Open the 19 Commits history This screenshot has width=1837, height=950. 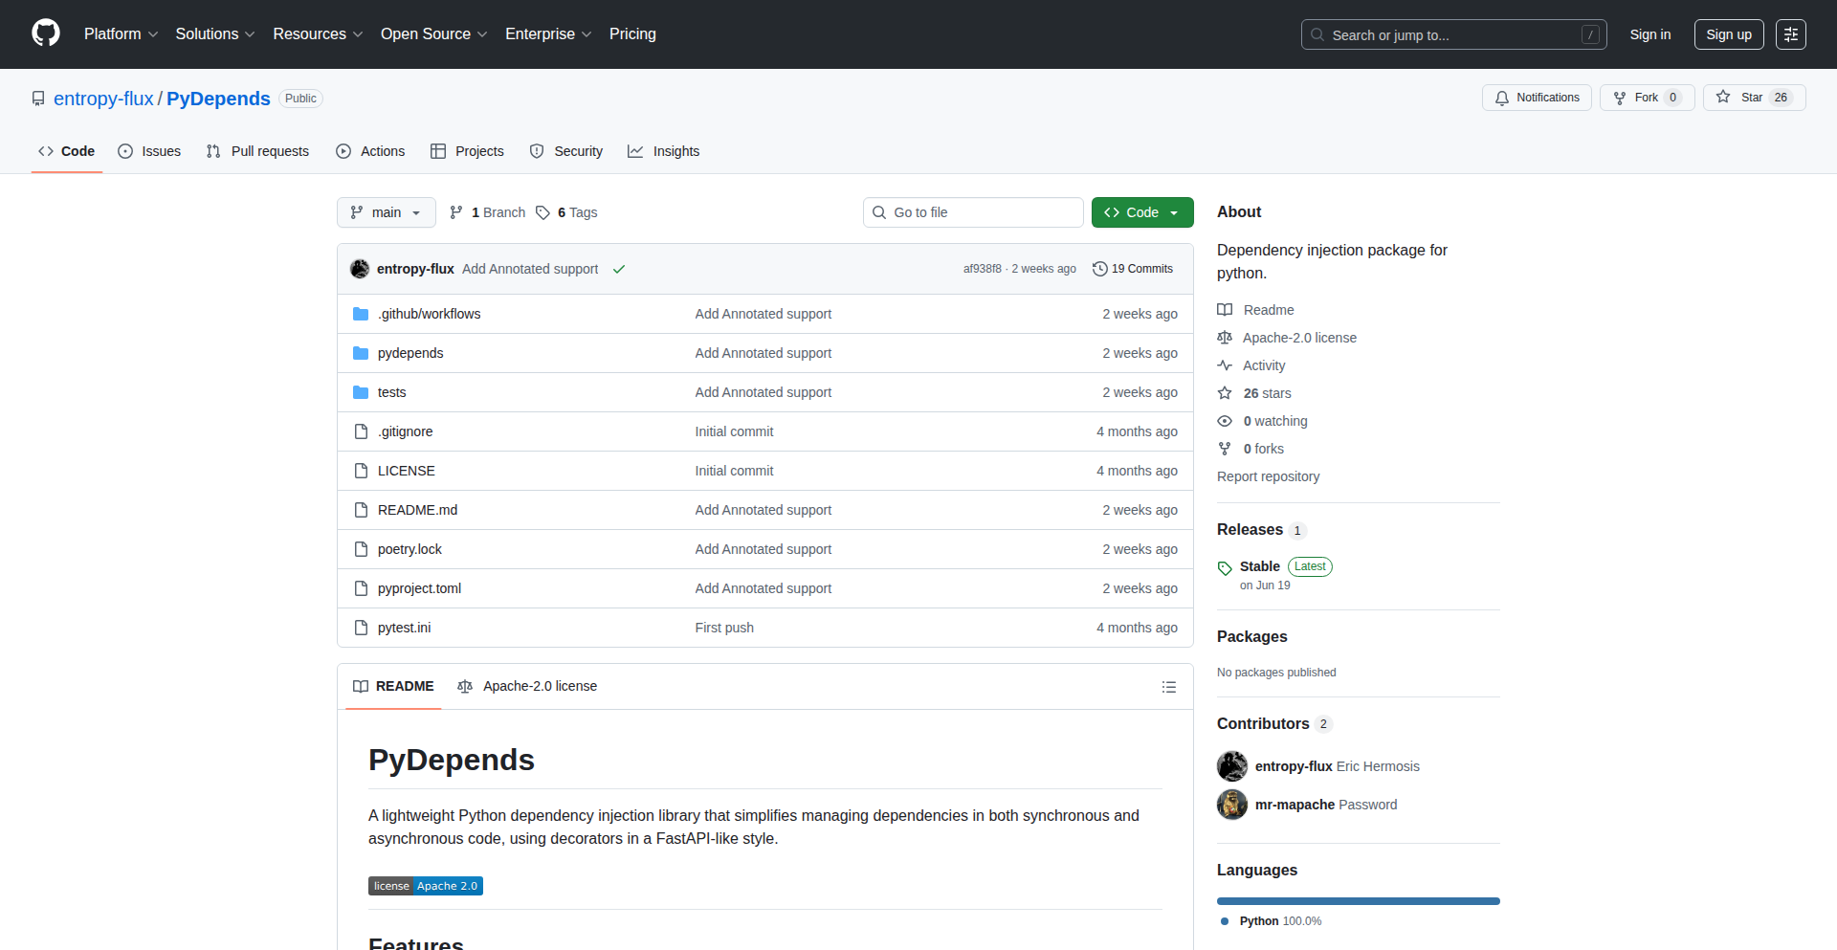pyautogui.click(x=1133, y=269)
